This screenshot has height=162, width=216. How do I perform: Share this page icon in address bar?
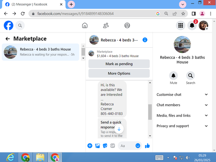pyautogui.click(x=175, y=14)
